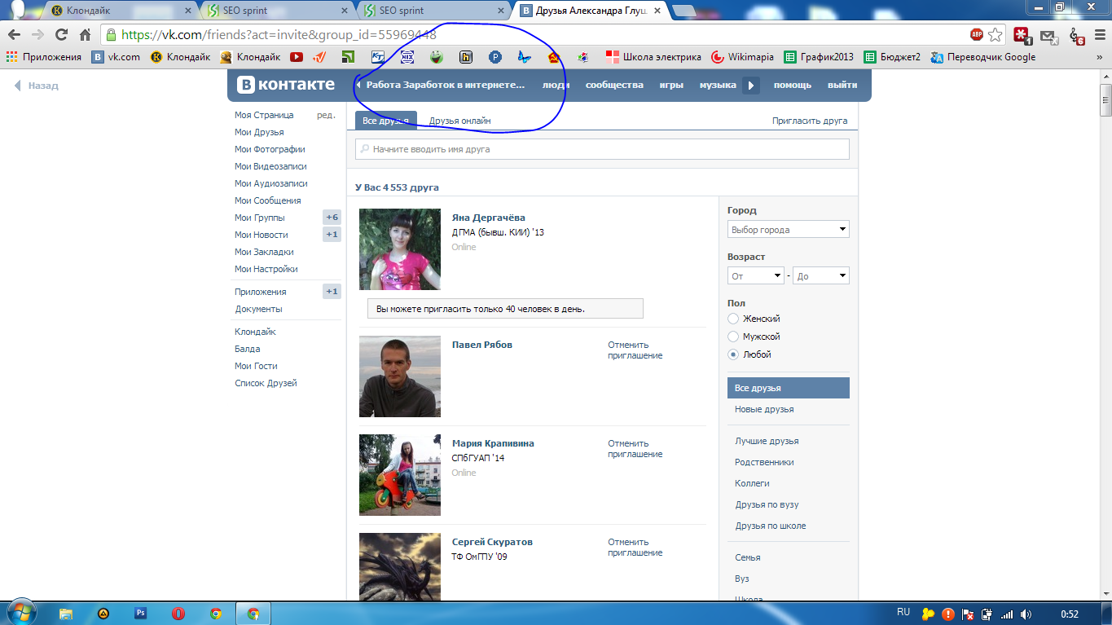
Task: Log out via выйти link
Action: pyautogui.click(x=842, y=85)
